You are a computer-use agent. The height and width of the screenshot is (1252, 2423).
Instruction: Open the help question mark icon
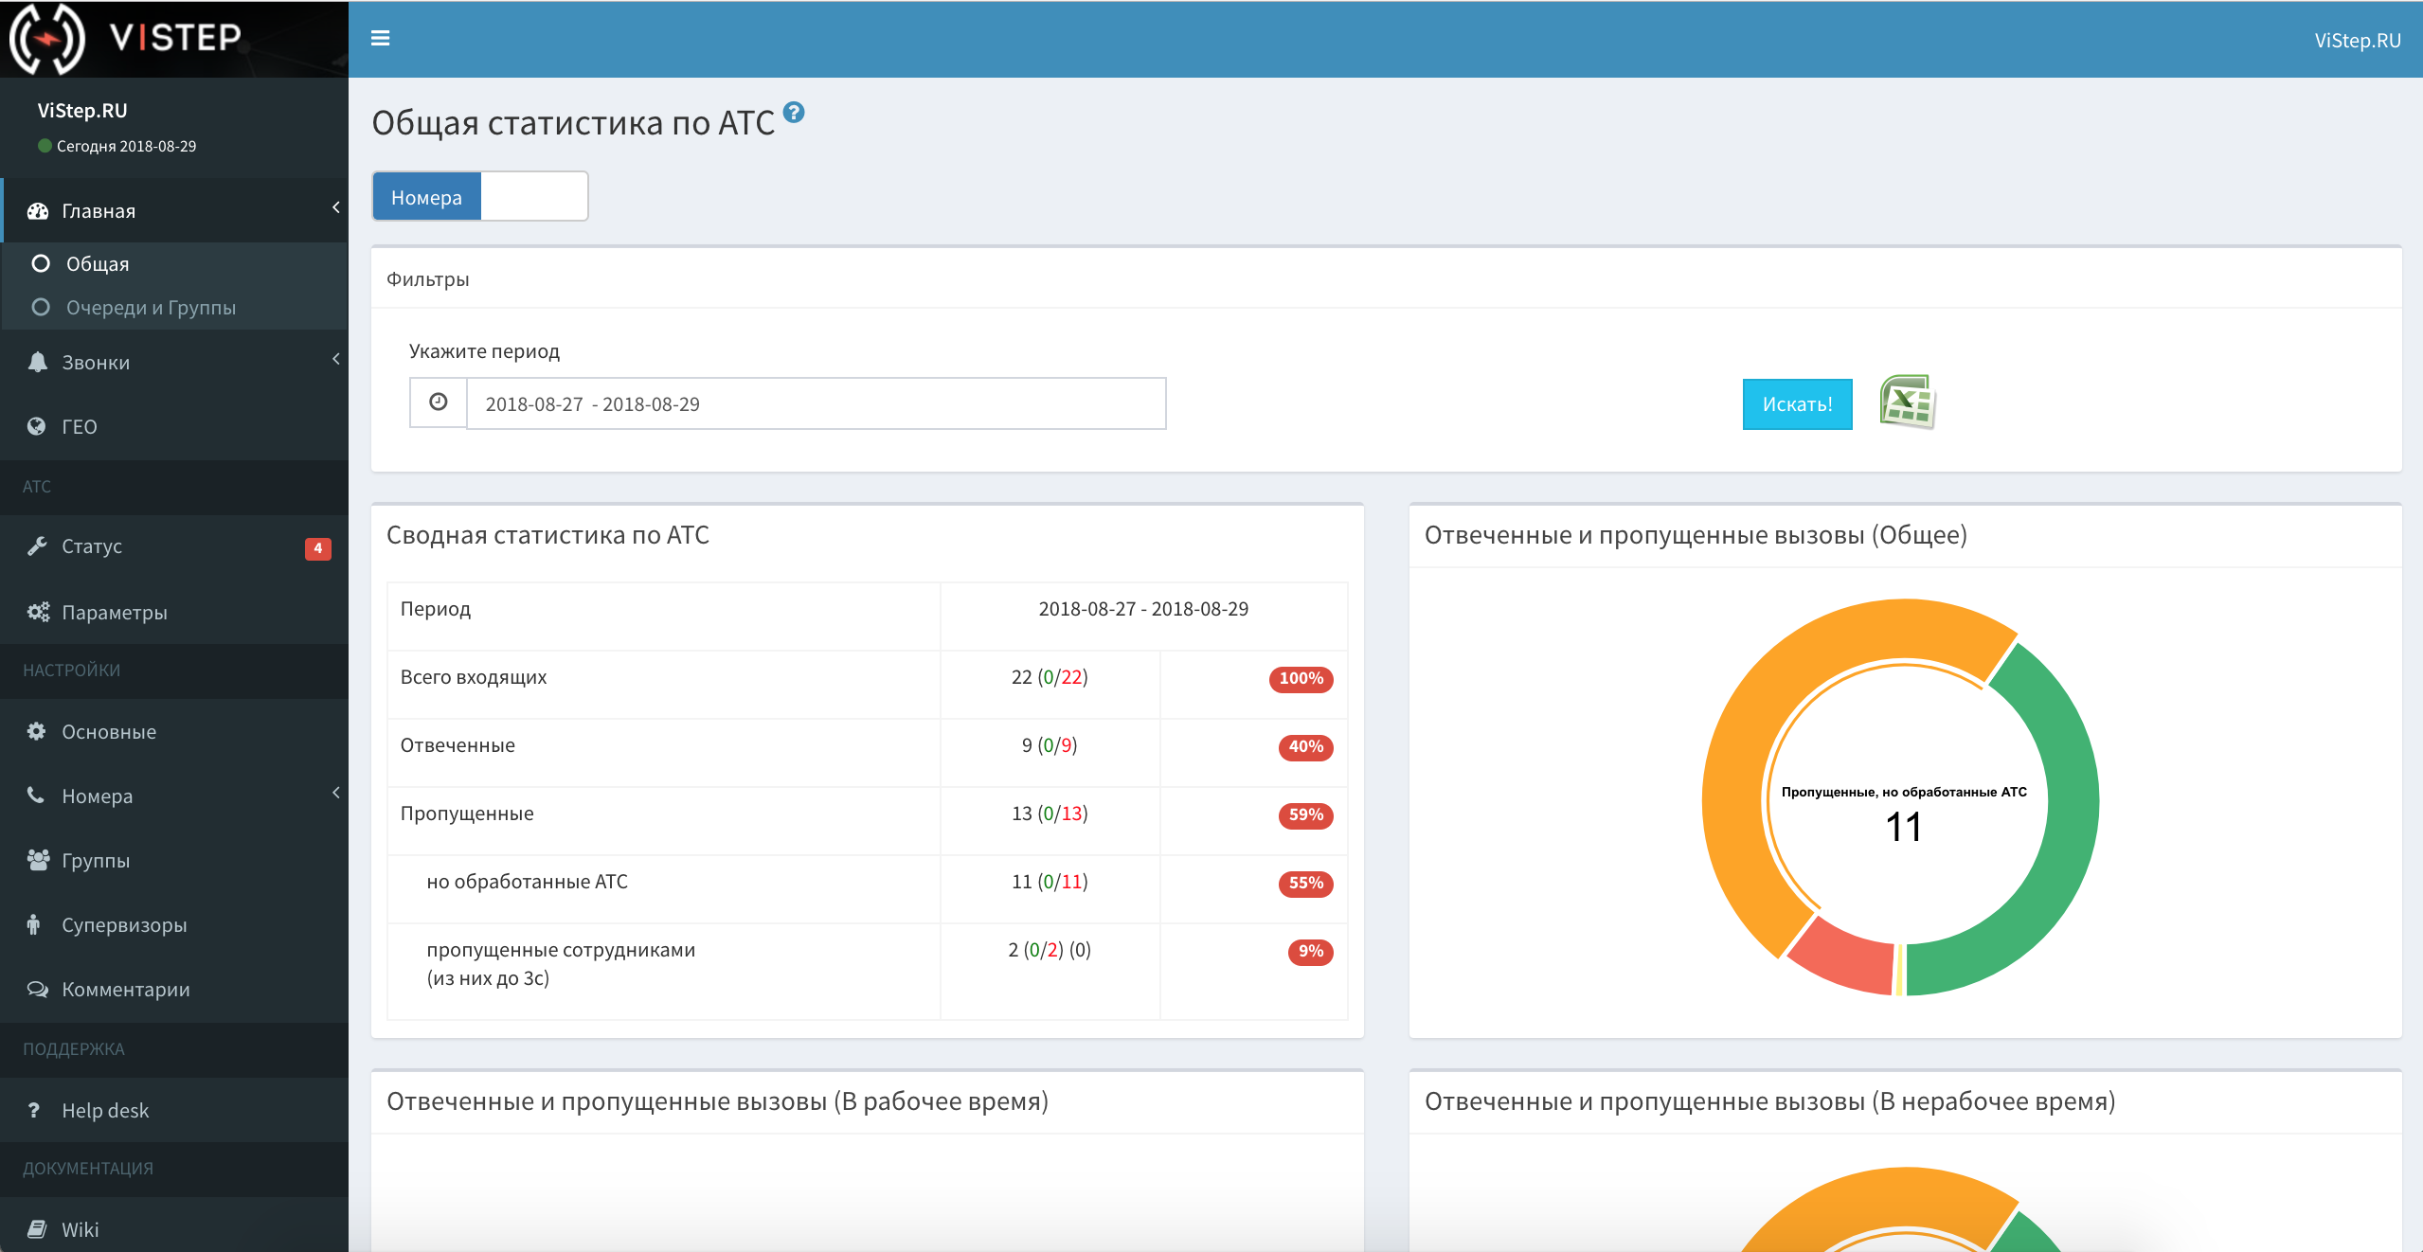point(794,113)
